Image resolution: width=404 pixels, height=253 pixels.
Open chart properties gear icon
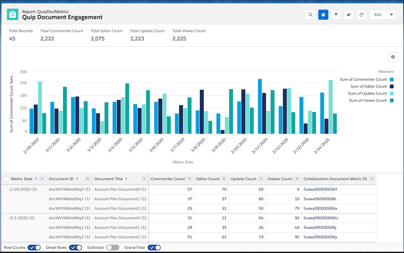[393, 57]
